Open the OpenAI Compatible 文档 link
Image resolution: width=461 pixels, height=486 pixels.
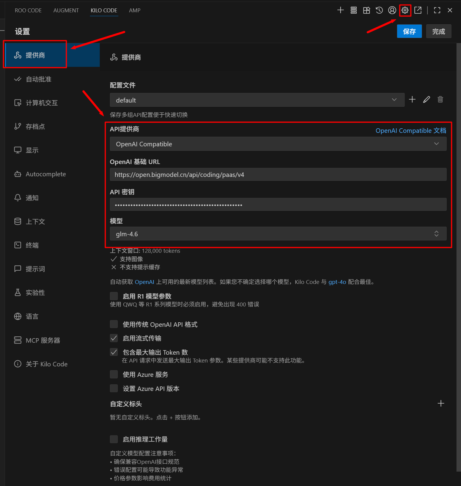point(411,130)
